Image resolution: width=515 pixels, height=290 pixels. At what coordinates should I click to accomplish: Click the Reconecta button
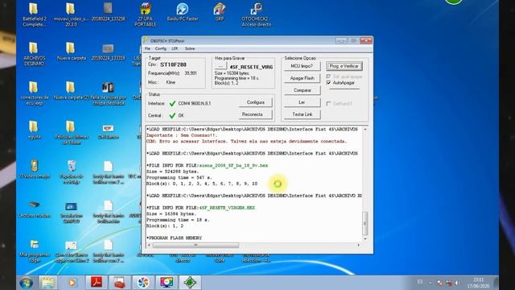pos(256,114)
